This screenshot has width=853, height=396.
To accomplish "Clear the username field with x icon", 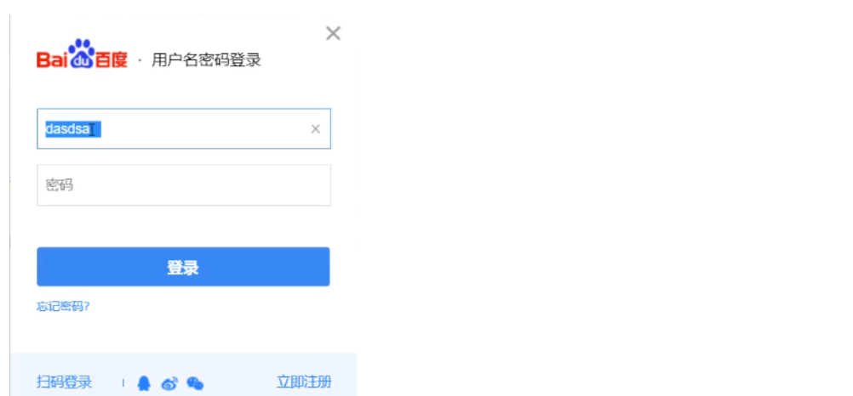I will [x=316, y=129].
